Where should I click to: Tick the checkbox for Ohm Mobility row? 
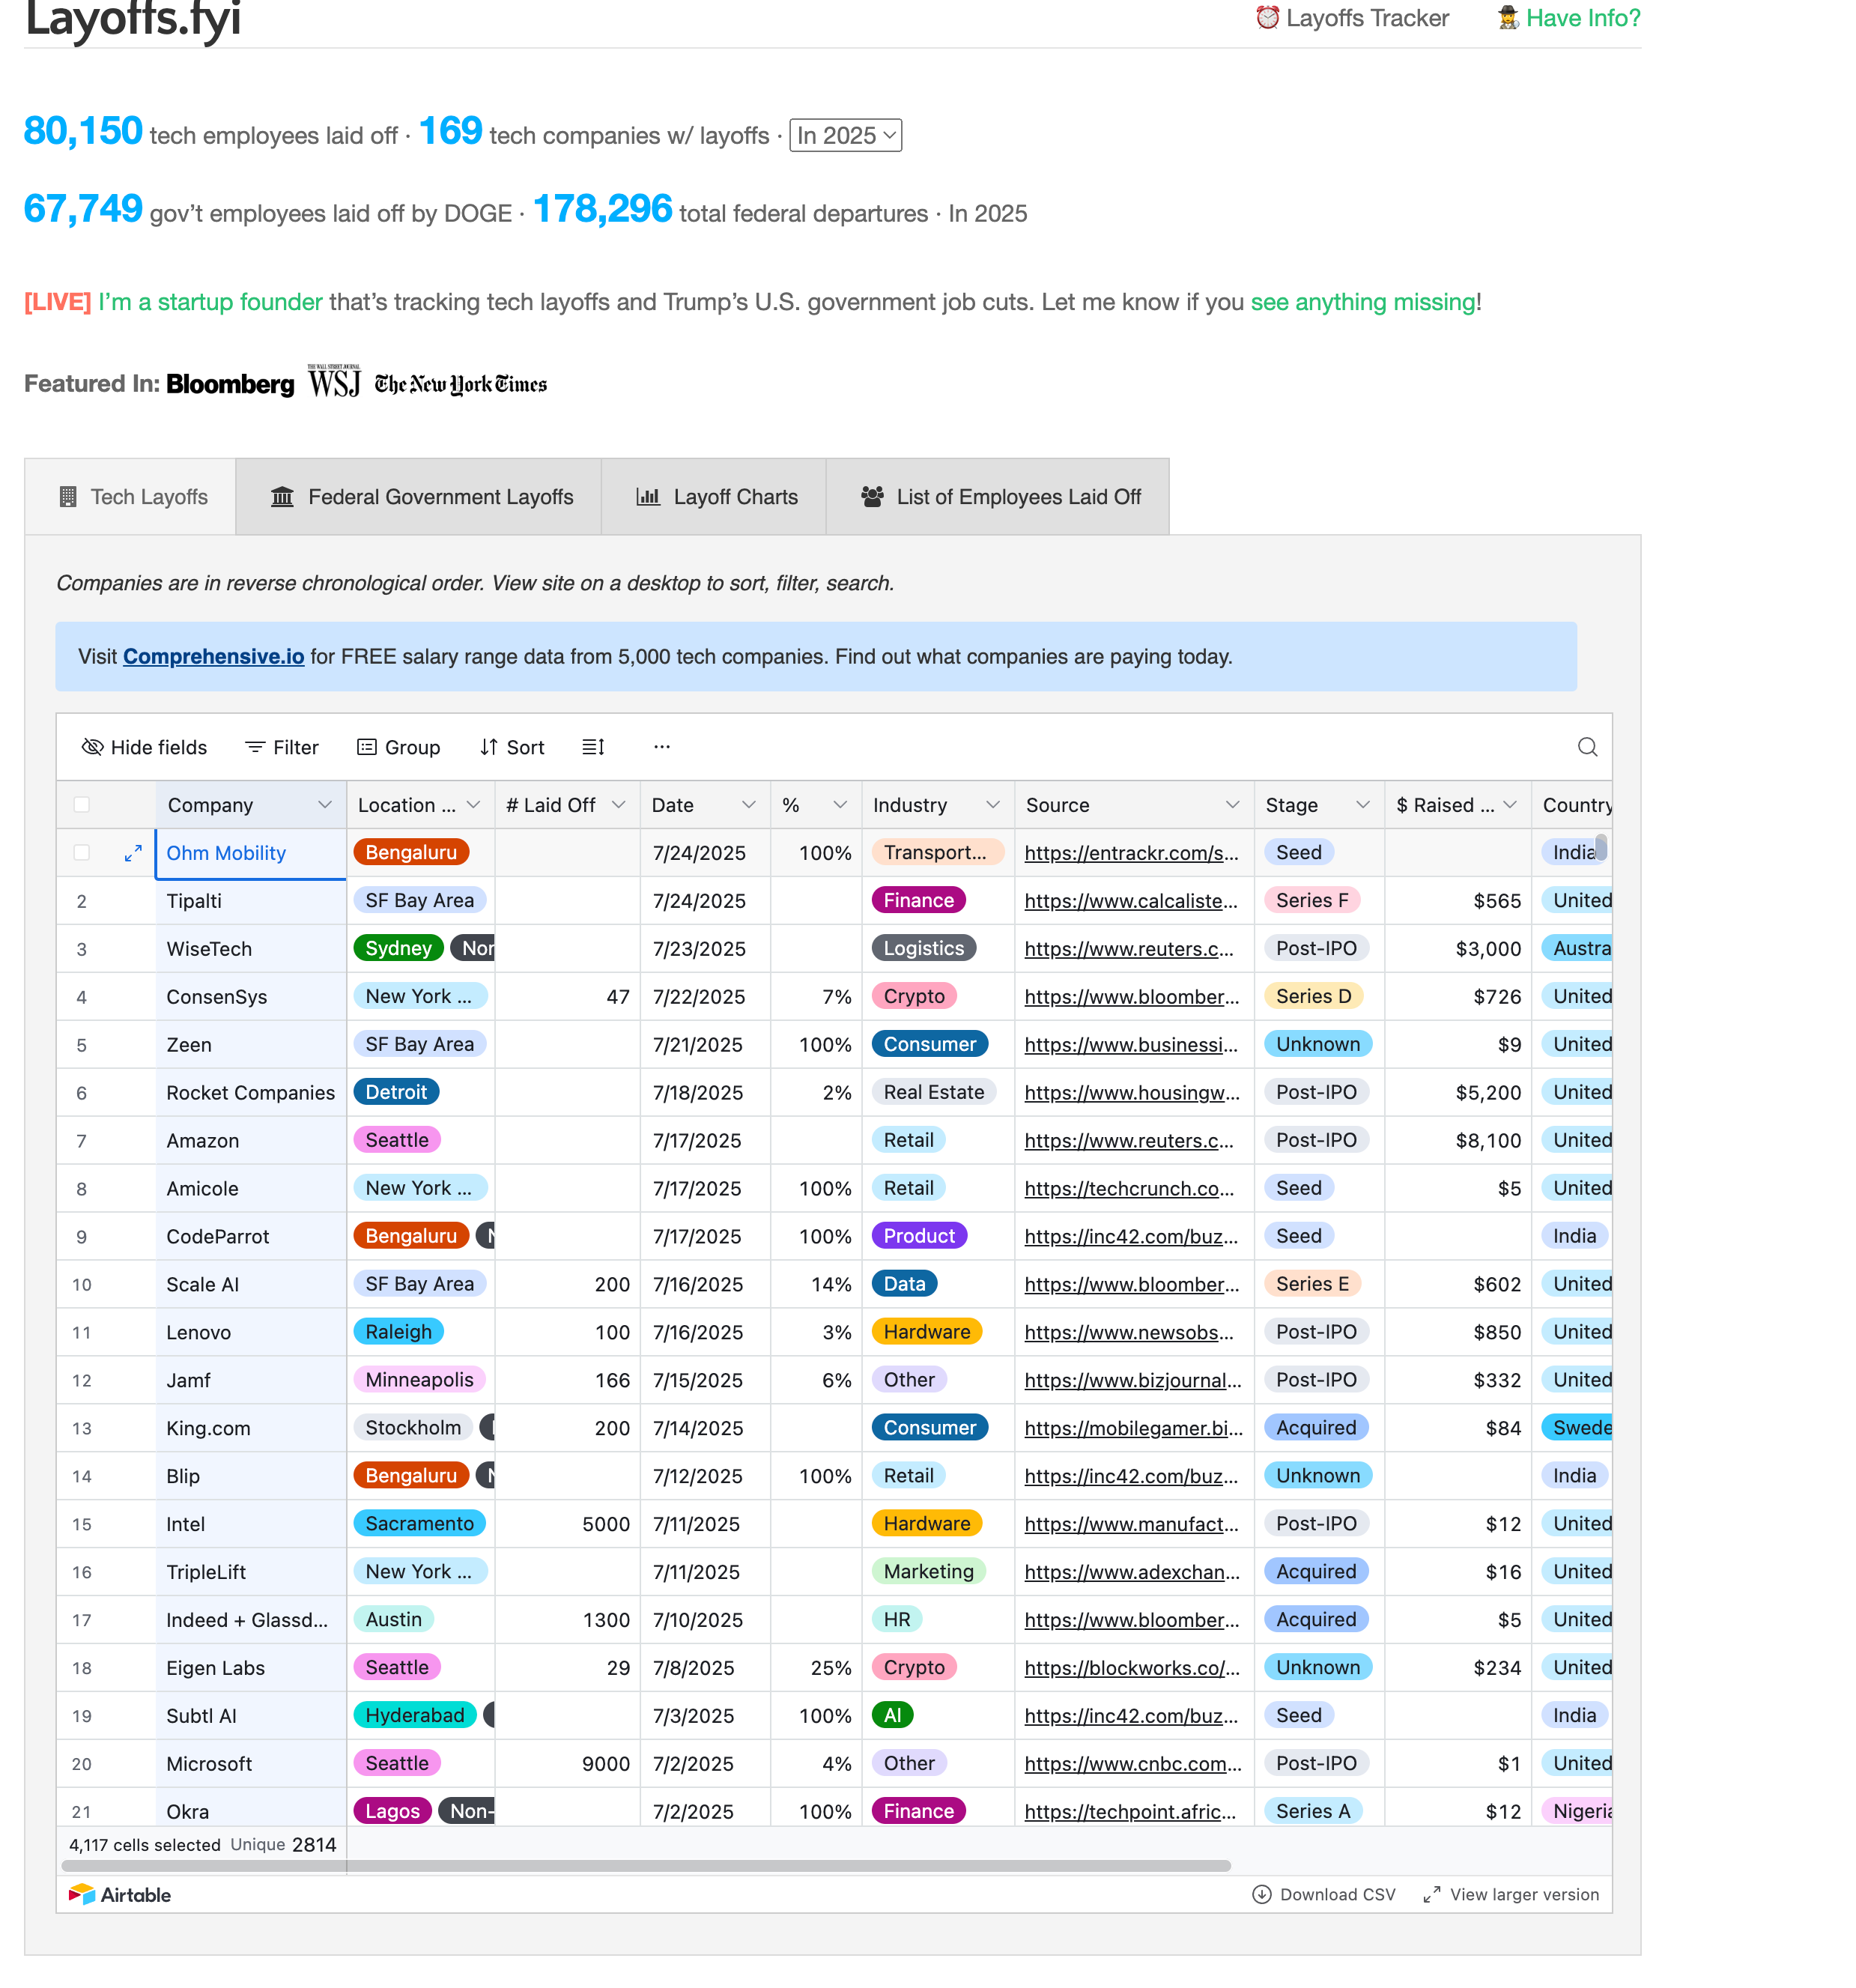pyautogui.click(x=82, y=853)
